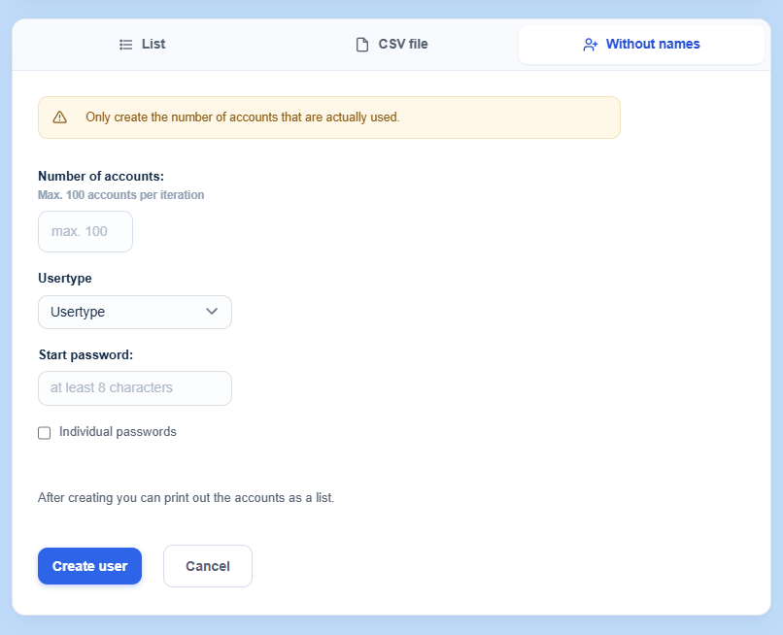Viewport: 783px width, 635px height.
Task: Open the CSV file tab
Action: click(x=392, y=45)
